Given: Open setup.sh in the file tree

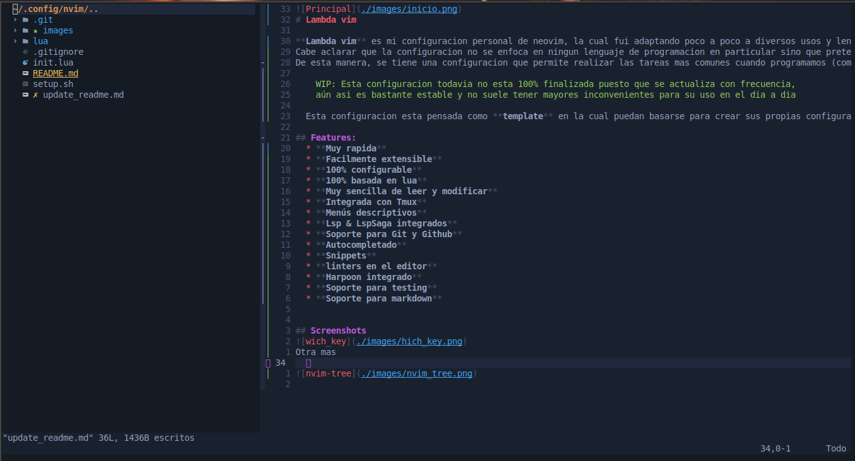Looking at the screenshot, I should click(53, 84).
